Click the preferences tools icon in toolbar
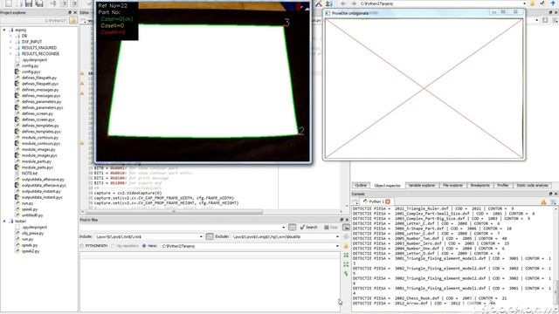 pyautogui.click(x=319, y=3)
